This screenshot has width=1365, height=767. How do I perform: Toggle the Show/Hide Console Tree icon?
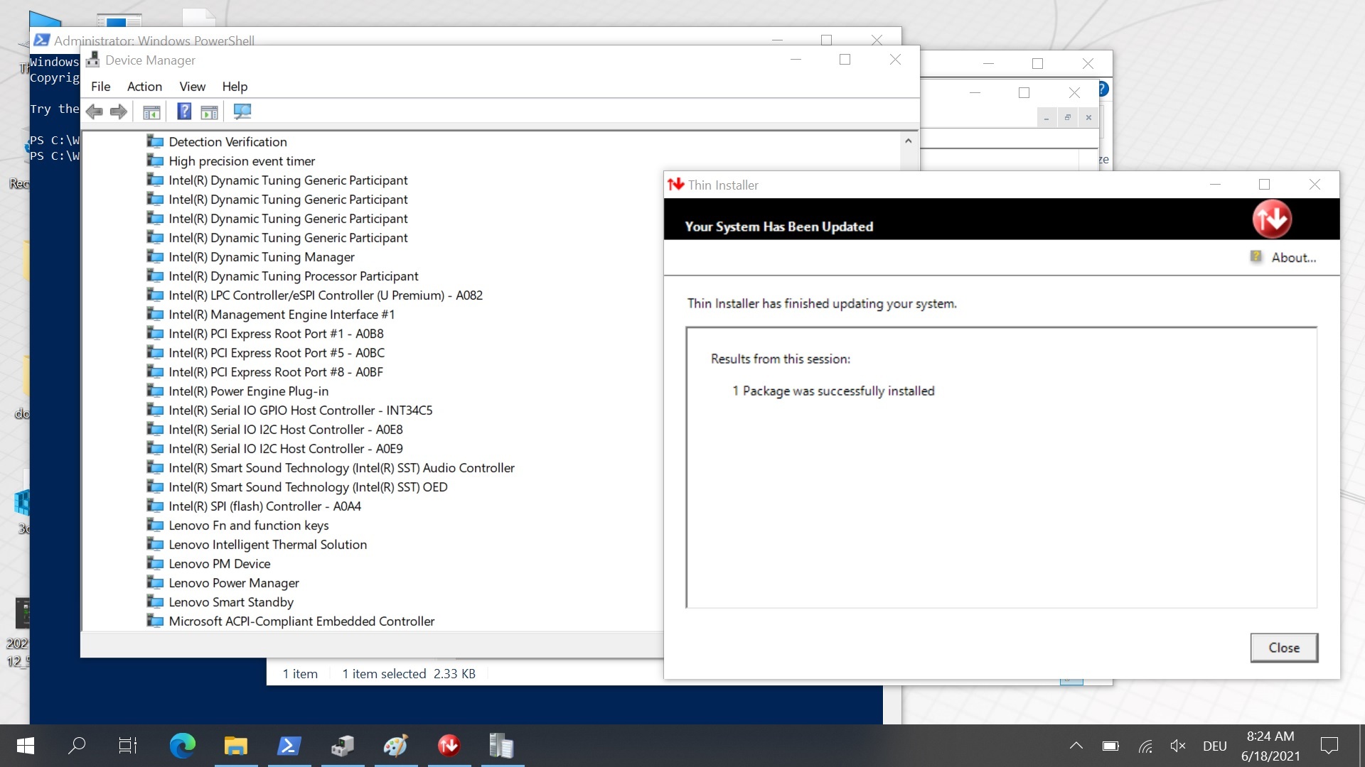(151, 111)
